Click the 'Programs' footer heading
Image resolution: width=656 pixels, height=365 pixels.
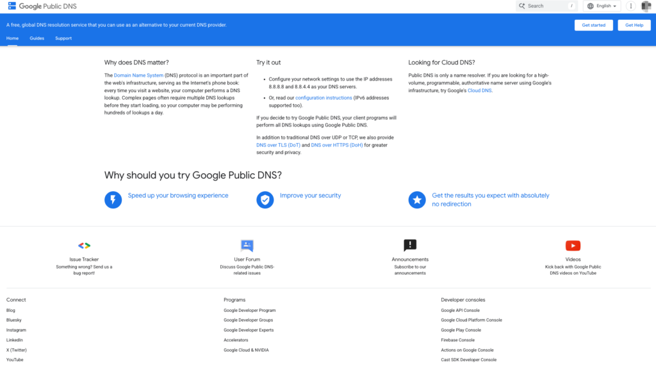(234, 300)
